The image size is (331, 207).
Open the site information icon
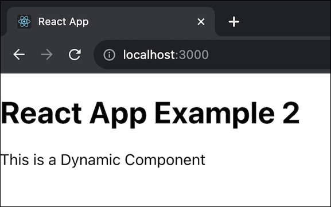click(109, 54)
